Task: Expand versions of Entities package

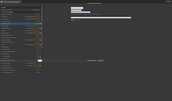Action: click(1, 31)
